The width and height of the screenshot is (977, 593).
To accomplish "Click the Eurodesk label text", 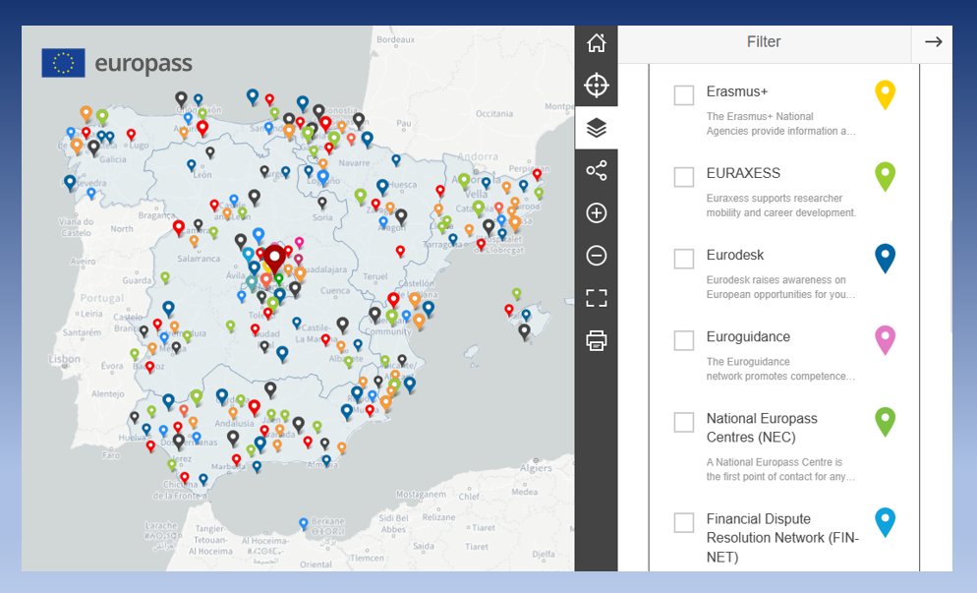I will (734, 255).
